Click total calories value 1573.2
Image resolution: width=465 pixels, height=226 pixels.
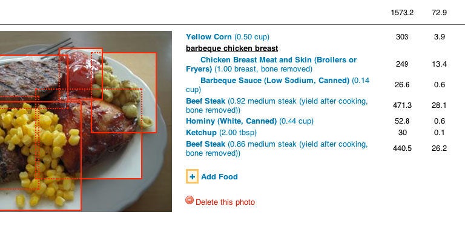402,13
